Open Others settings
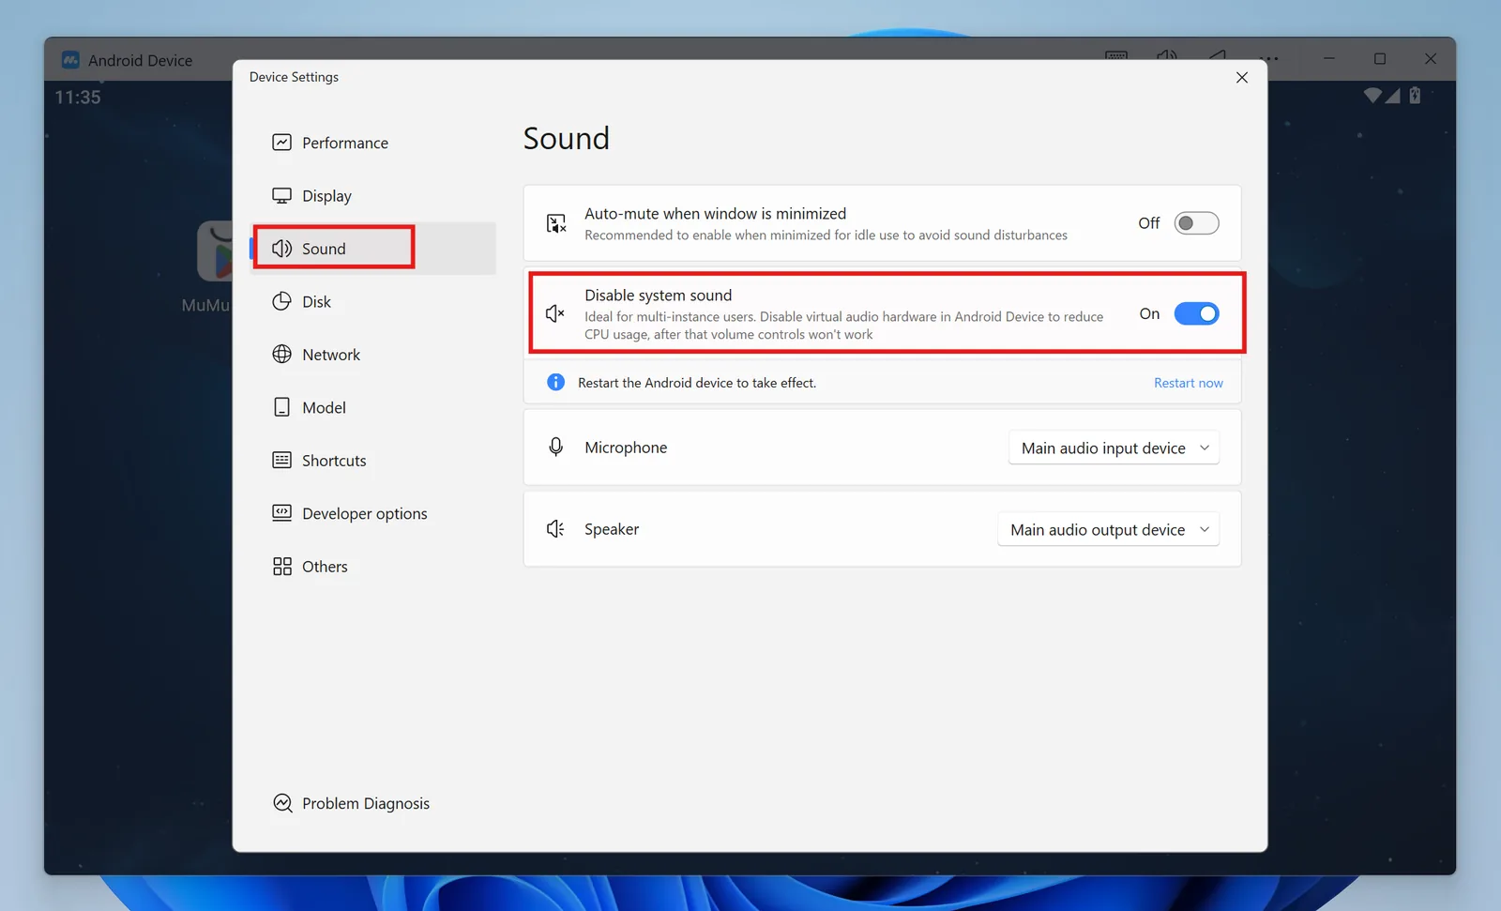The width and height of the screenshot is (1501, 911). coord(373,566)
